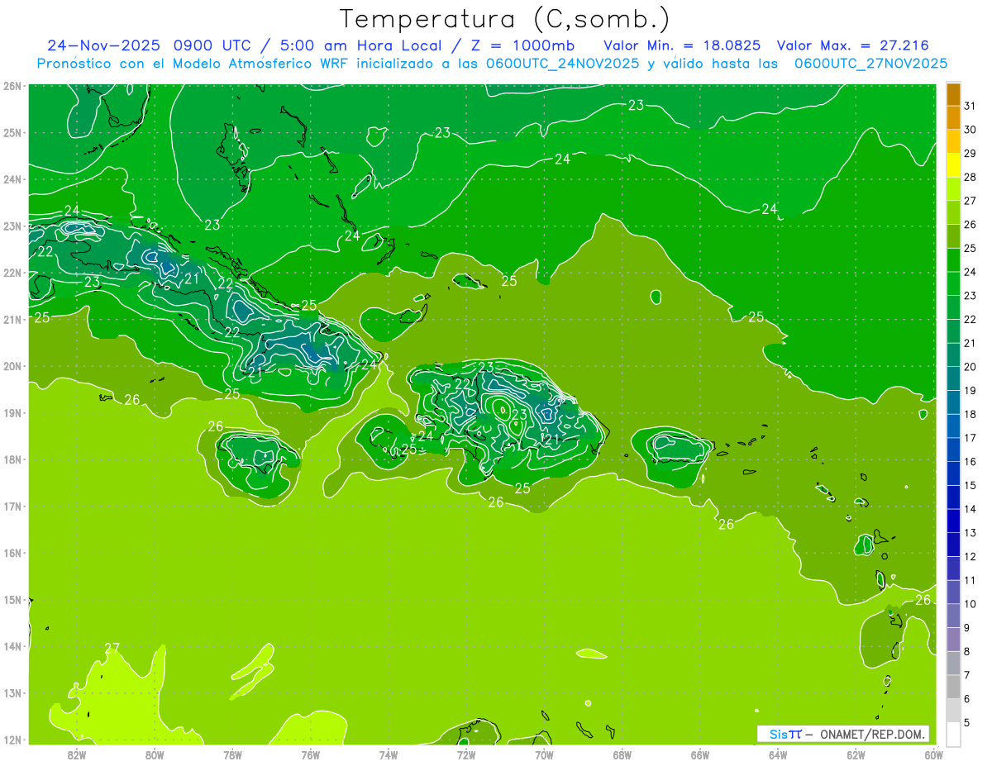
Task: Click the '25N' latitude axis label
Action: pos(12,132)
